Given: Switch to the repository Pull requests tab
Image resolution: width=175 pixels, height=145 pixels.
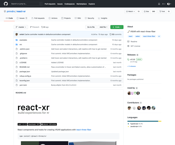Looking at the screenshot, I should (38, 18).
